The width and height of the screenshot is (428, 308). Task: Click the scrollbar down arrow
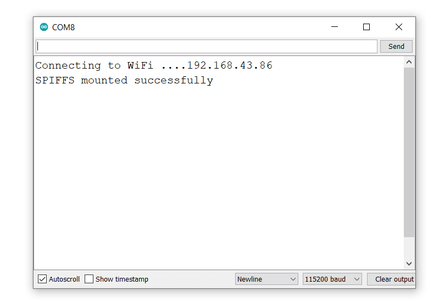tap(409, 264)
